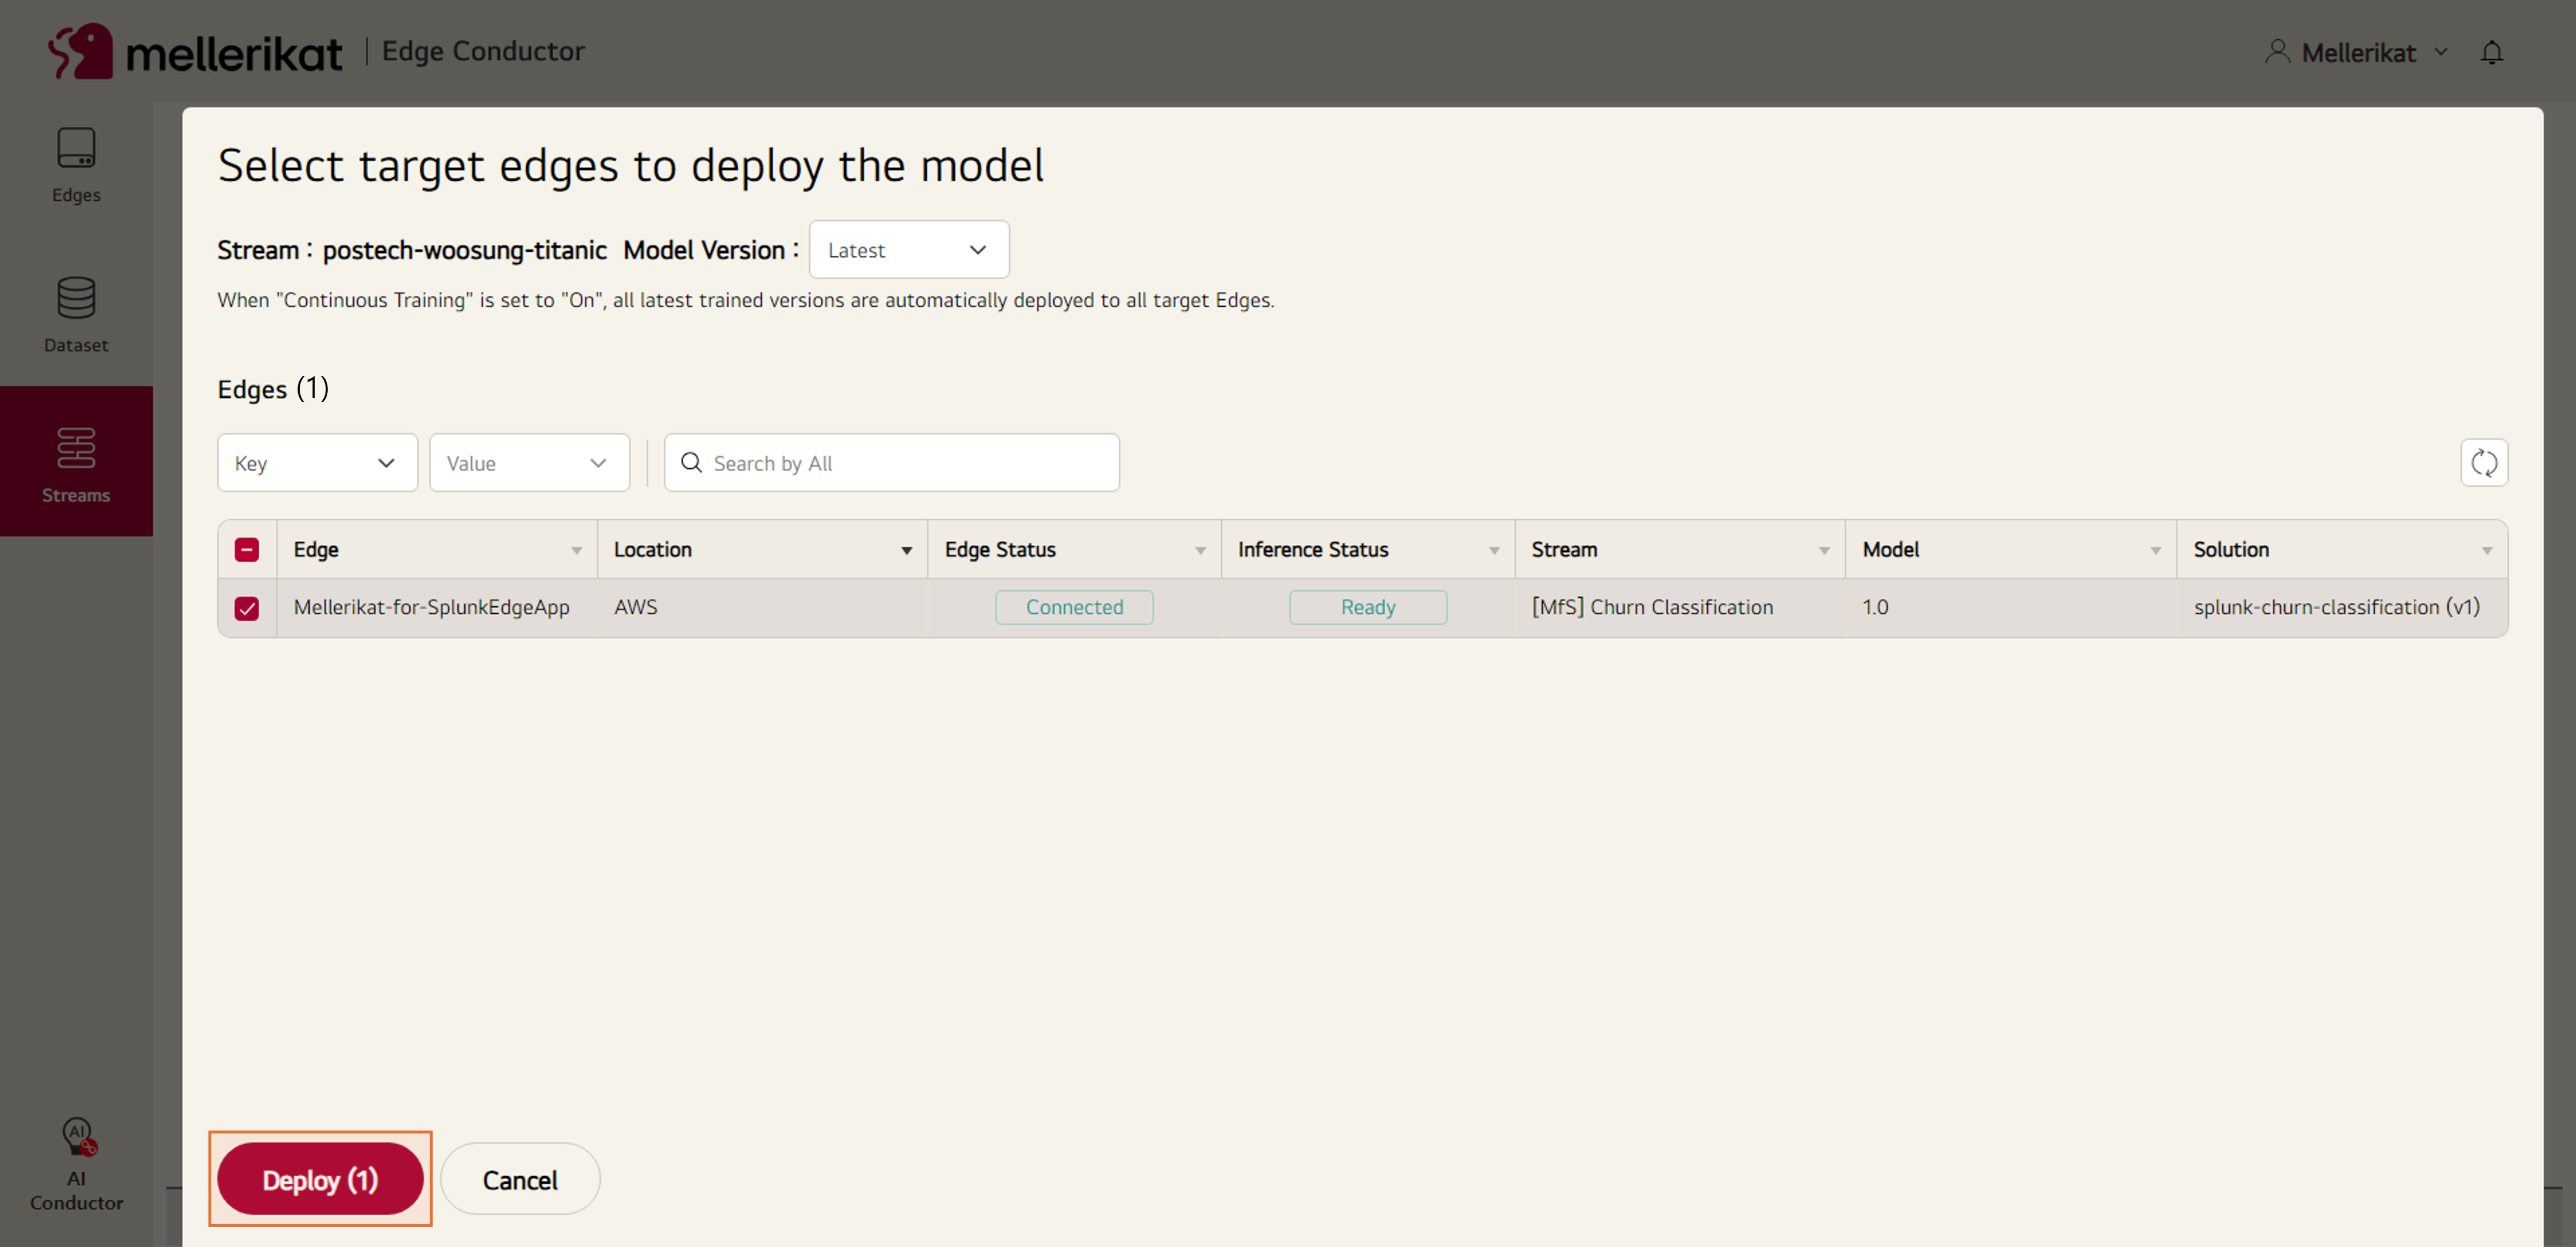The image size is (2576, 1247).
Task: Focus the Search by All field
Action: 891,463
